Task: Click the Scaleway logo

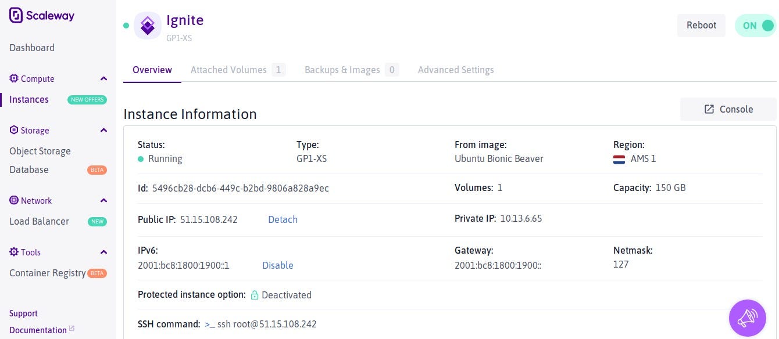Action: tap(42, 16)
